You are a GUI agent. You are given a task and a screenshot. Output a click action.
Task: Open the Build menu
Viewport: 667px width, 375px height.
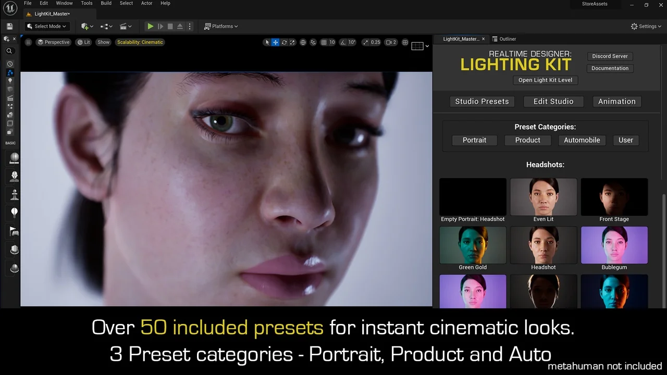click(106, 3)
